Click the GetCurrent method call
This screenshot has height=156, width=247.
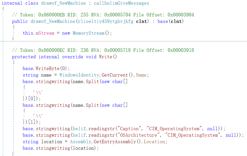pos(115,75)
